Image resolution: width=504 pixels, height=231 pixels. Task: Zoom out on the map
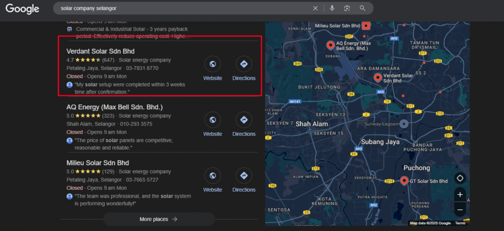pyautogui.click(x=460, y=209)
